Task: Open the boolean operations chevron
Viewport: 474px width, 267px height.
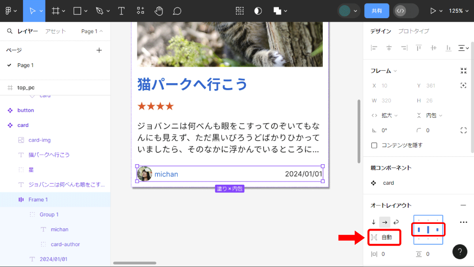Action: click(286, 11)
